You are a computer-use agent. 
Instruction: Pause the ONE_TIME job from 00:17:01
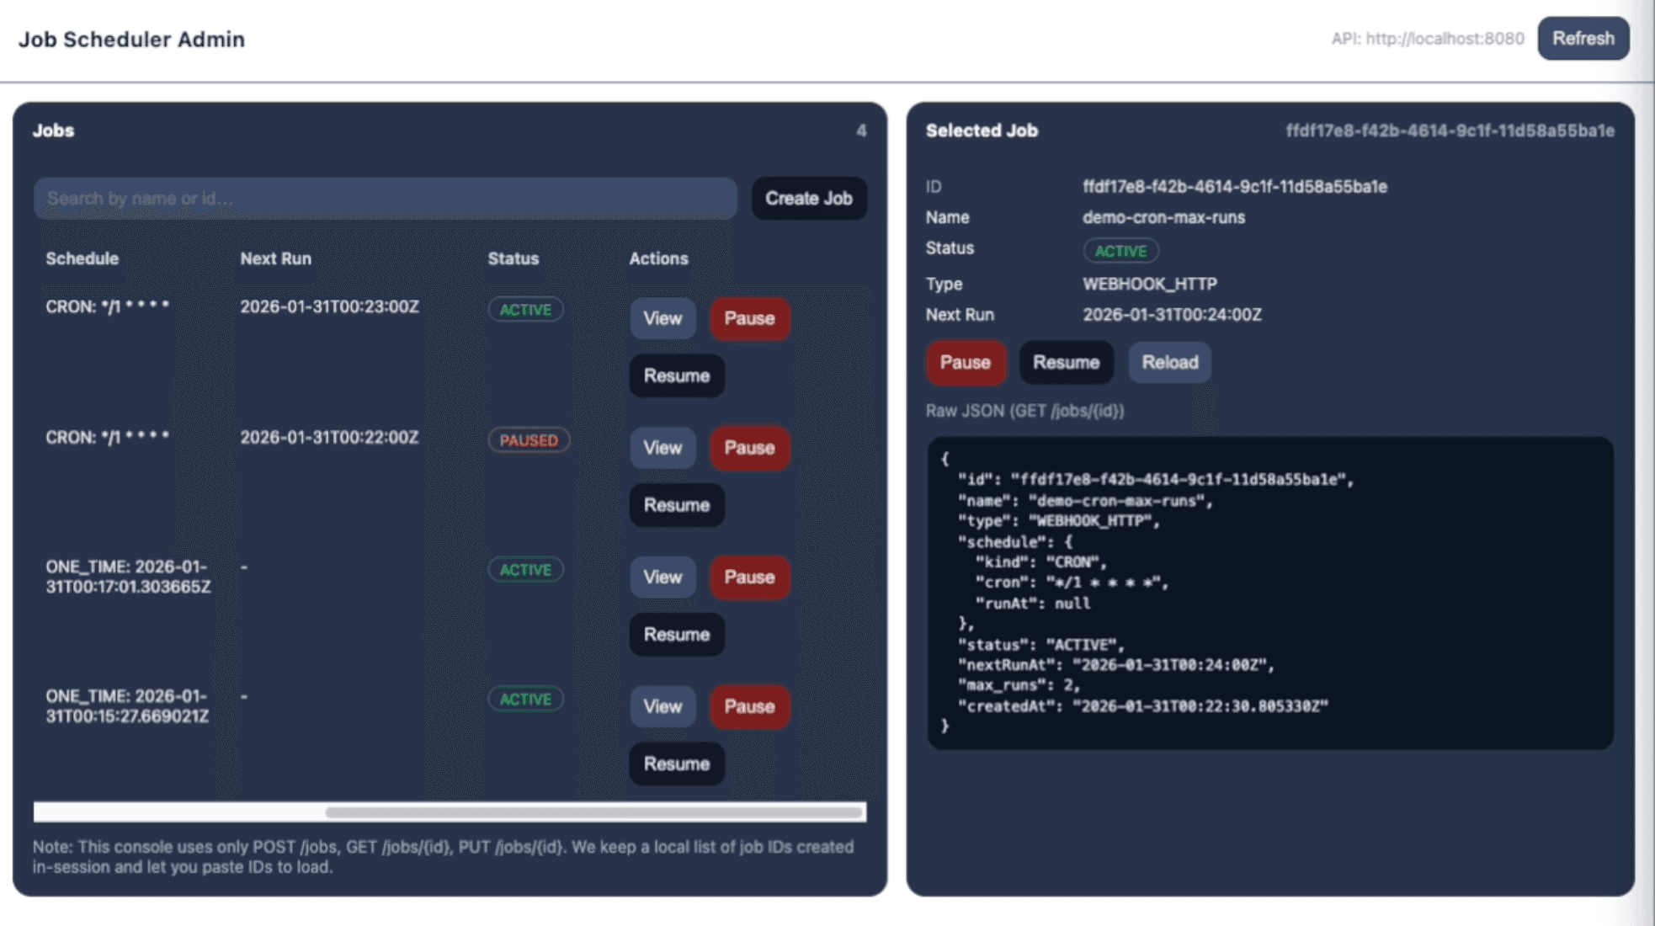748,577
